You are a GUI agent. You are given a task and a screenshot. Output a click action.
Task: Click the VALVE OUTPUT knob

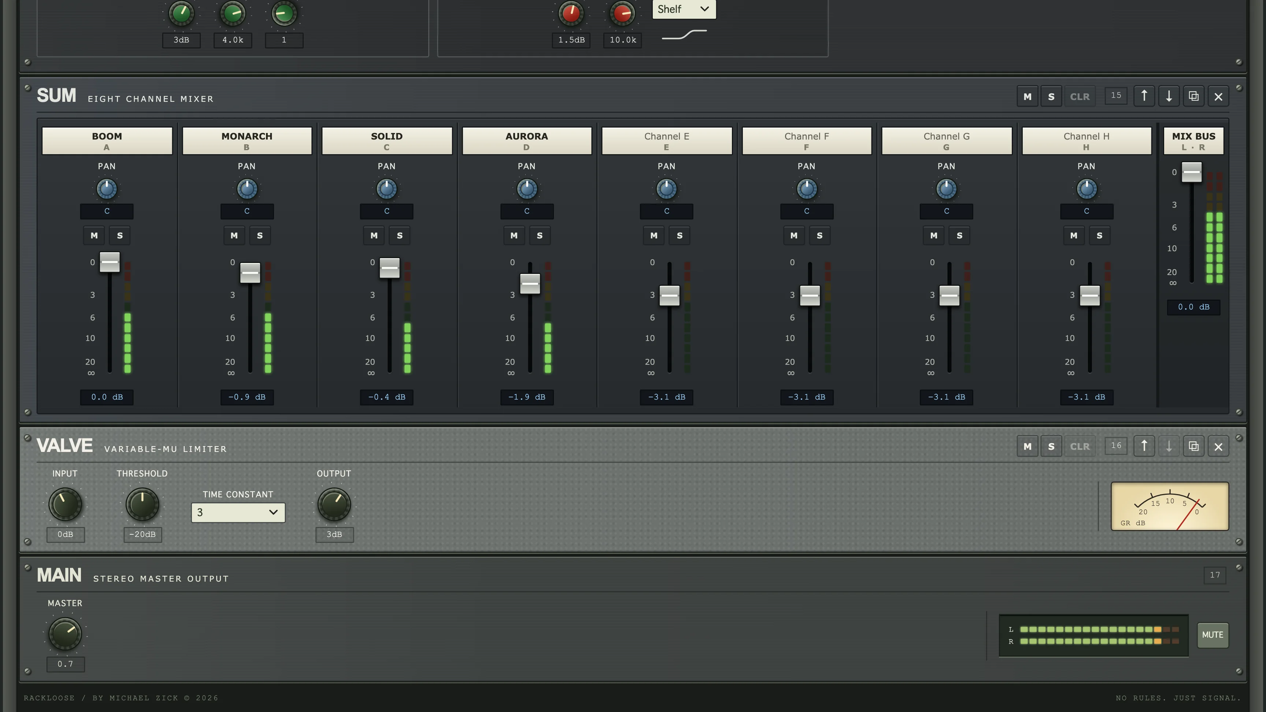point(334,504)
